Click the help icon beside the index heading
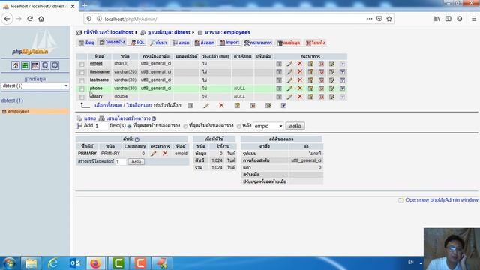 pos(137,139)
